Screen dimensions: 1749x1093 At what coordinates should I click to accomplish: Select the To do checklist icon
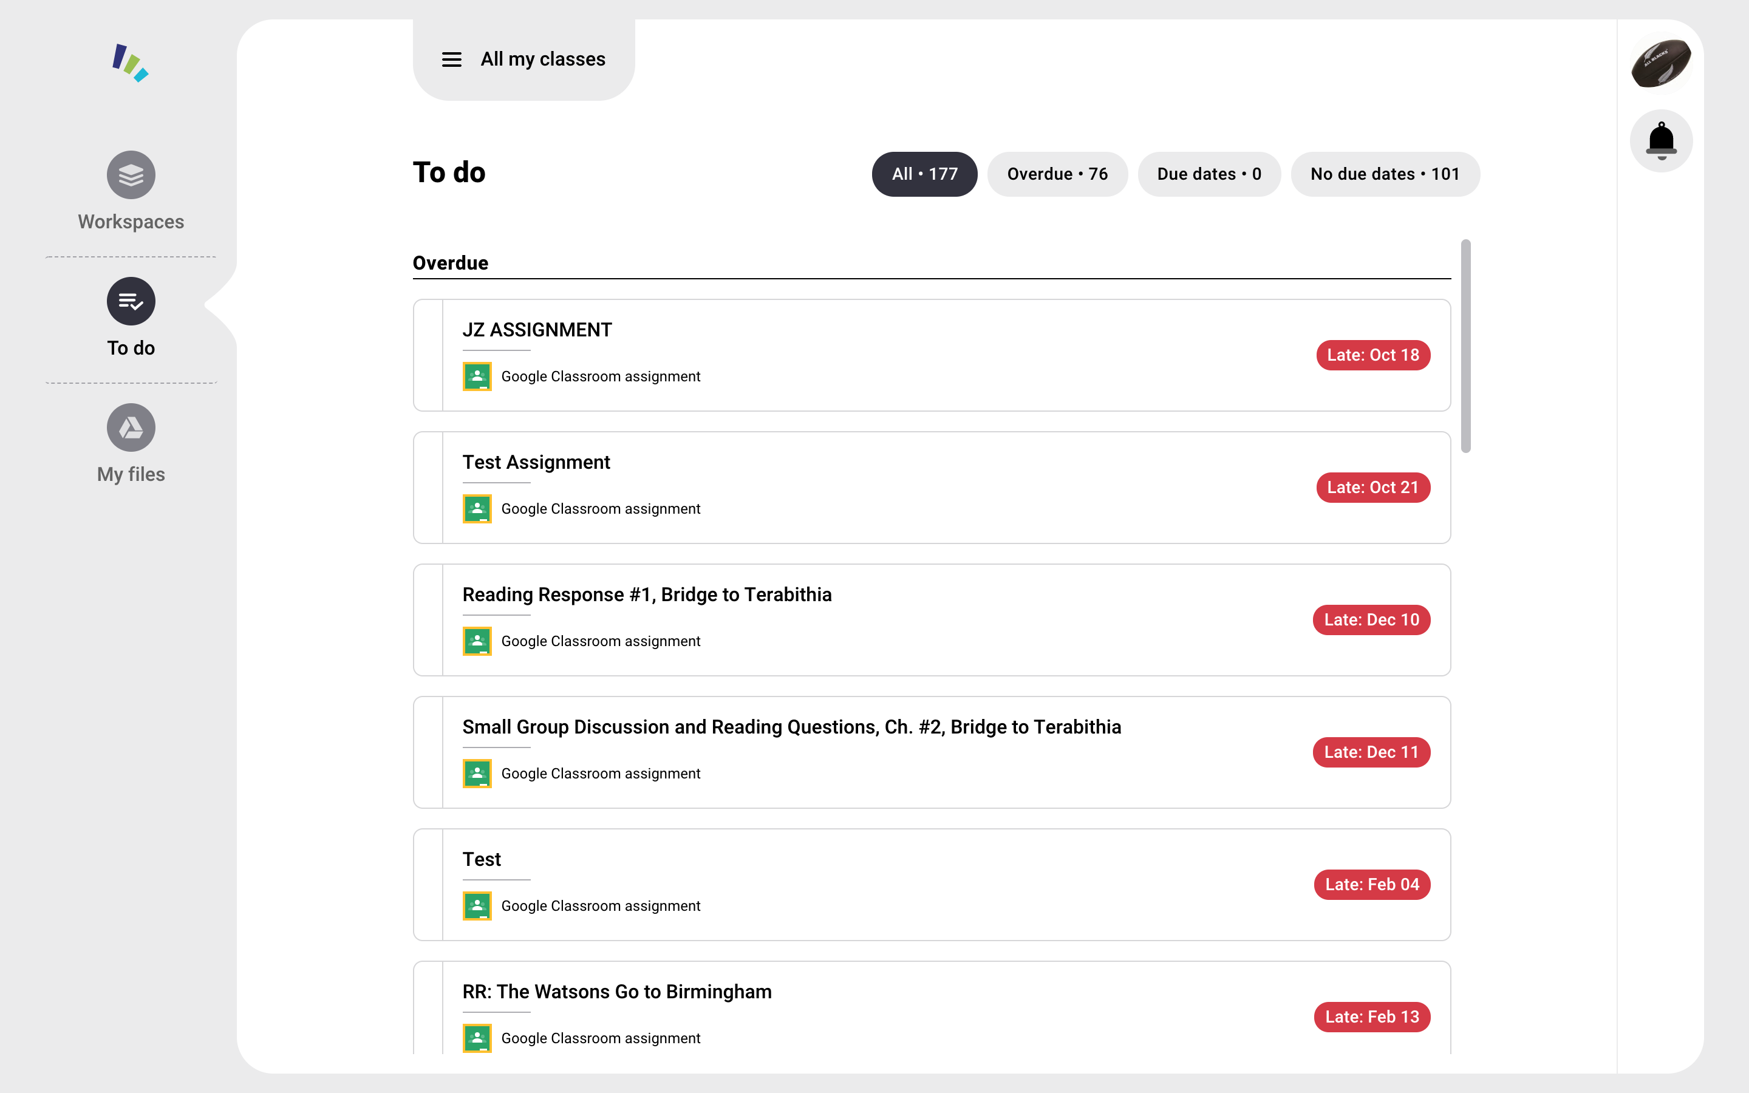click(x=131, y=301)
